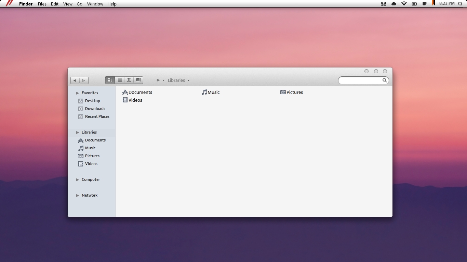Open the View menu

pyautogui.click(x=68, y=4)
